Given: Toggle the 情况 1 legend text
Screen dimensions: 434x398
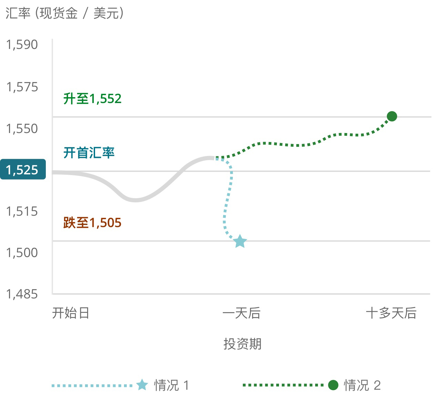Looking at the screenshot, I should 172,385.
